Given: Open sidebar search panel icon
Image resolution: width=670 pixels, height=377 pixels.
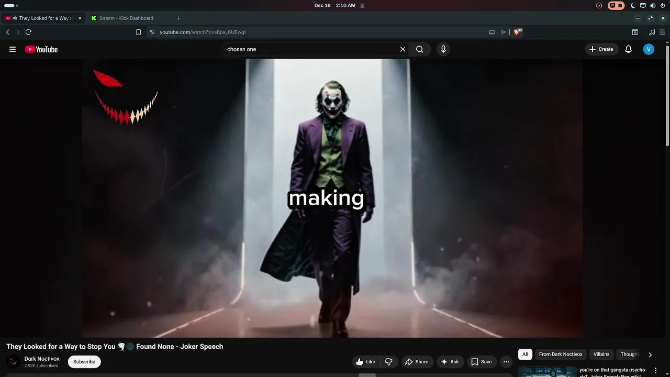Looking at the screenshot, I should coord(635,32).
